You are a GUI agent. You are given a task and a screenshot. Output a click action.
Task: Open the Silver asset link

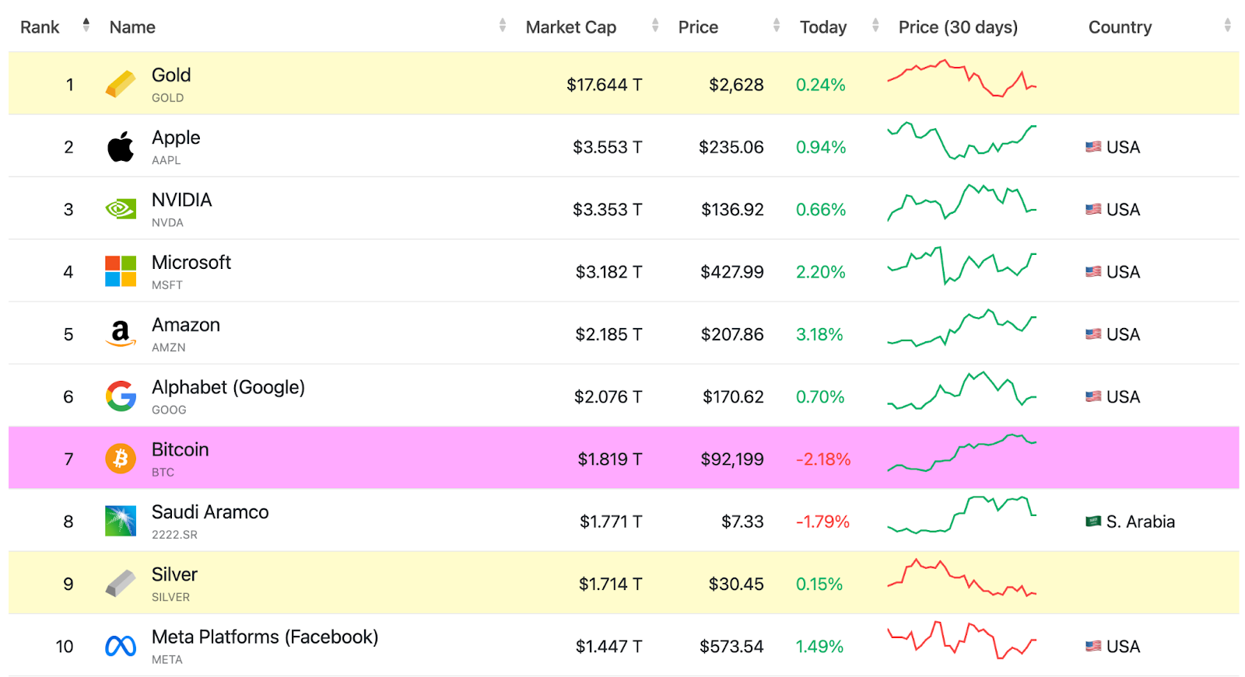[x=174, y=574]
